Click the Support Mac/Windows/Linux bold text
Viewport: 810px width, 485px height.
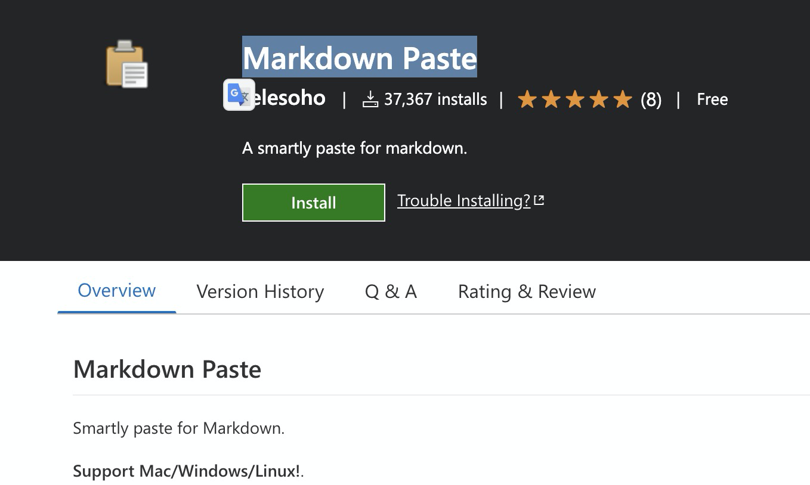(x=187, y=471)
